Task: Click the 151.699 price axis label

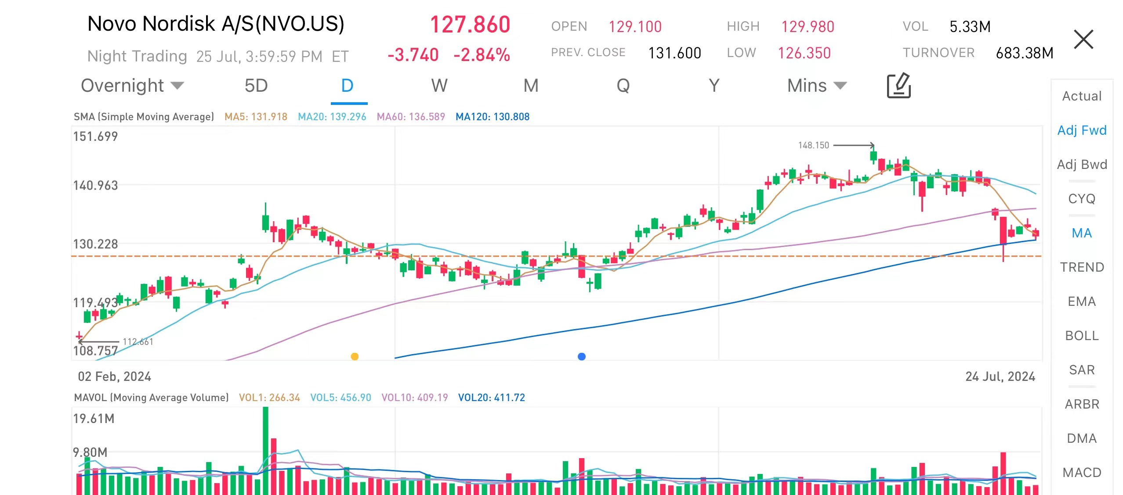Action: 95,136
